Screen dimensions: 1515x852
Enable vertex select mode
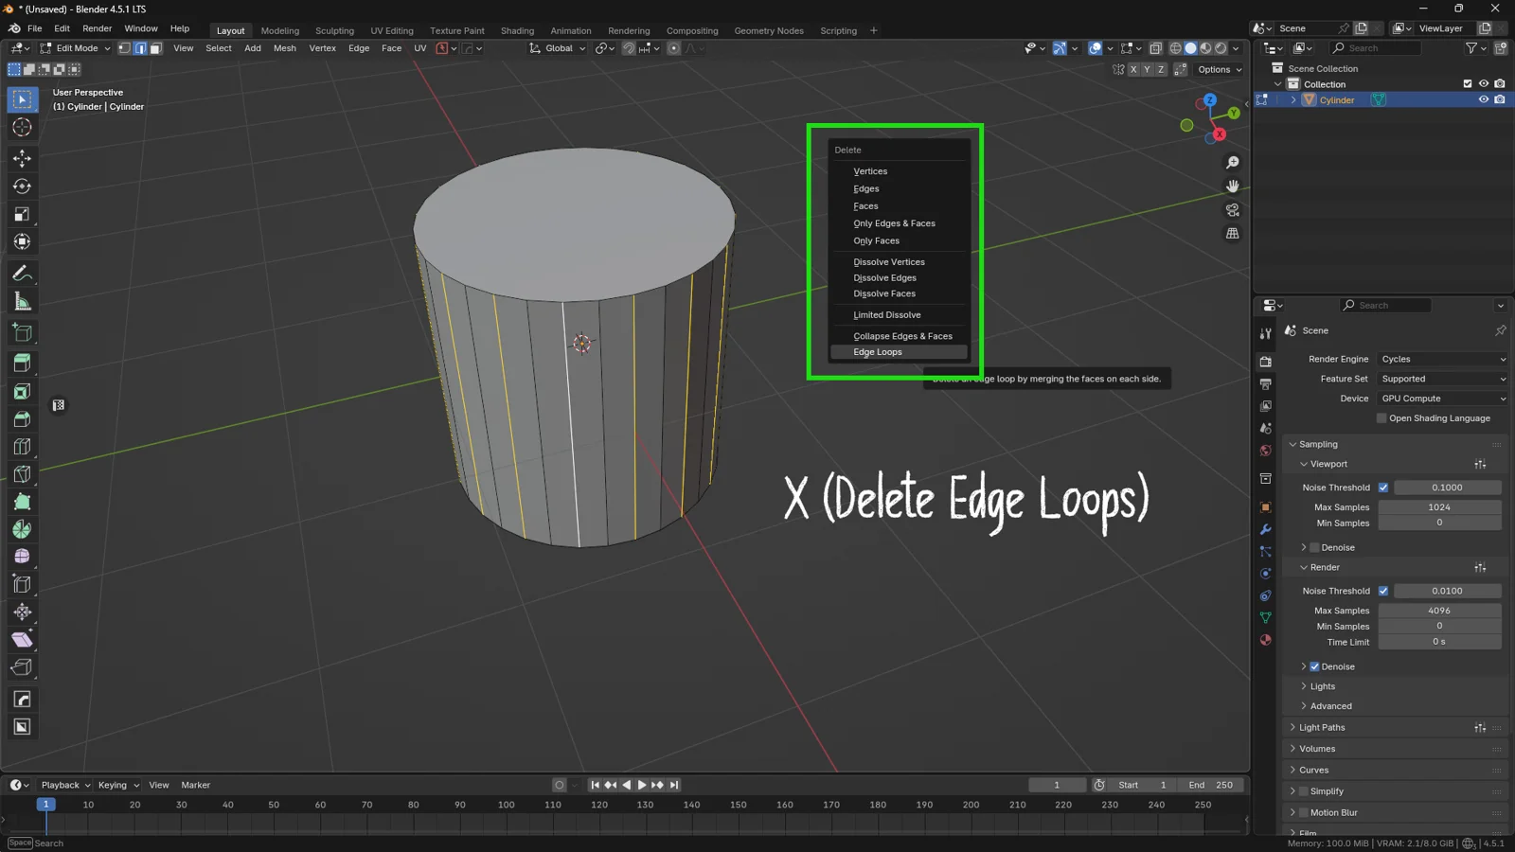point(124,48)
